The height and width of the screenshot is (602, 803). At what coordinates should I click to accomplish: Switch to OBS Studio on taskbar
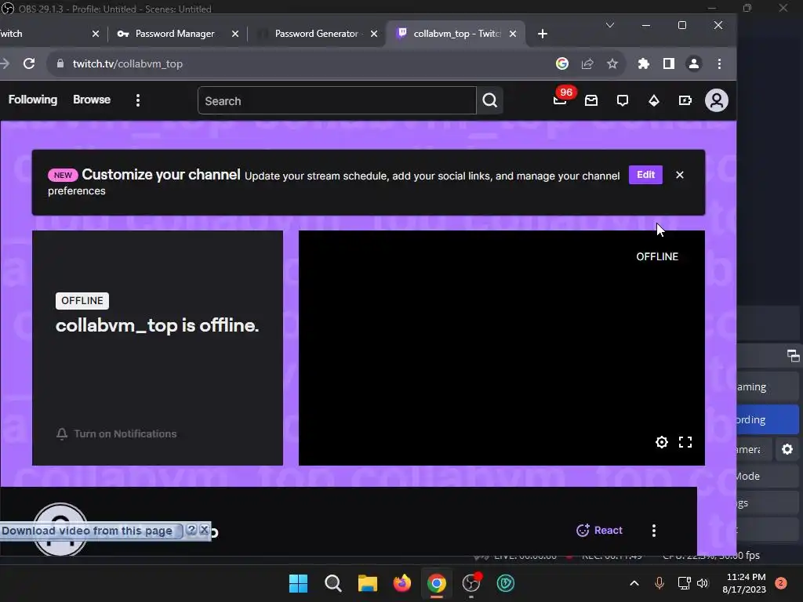pos(471,583)
